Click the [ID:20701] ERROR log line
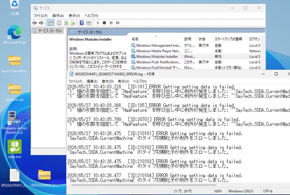 [x=153, y=119]
